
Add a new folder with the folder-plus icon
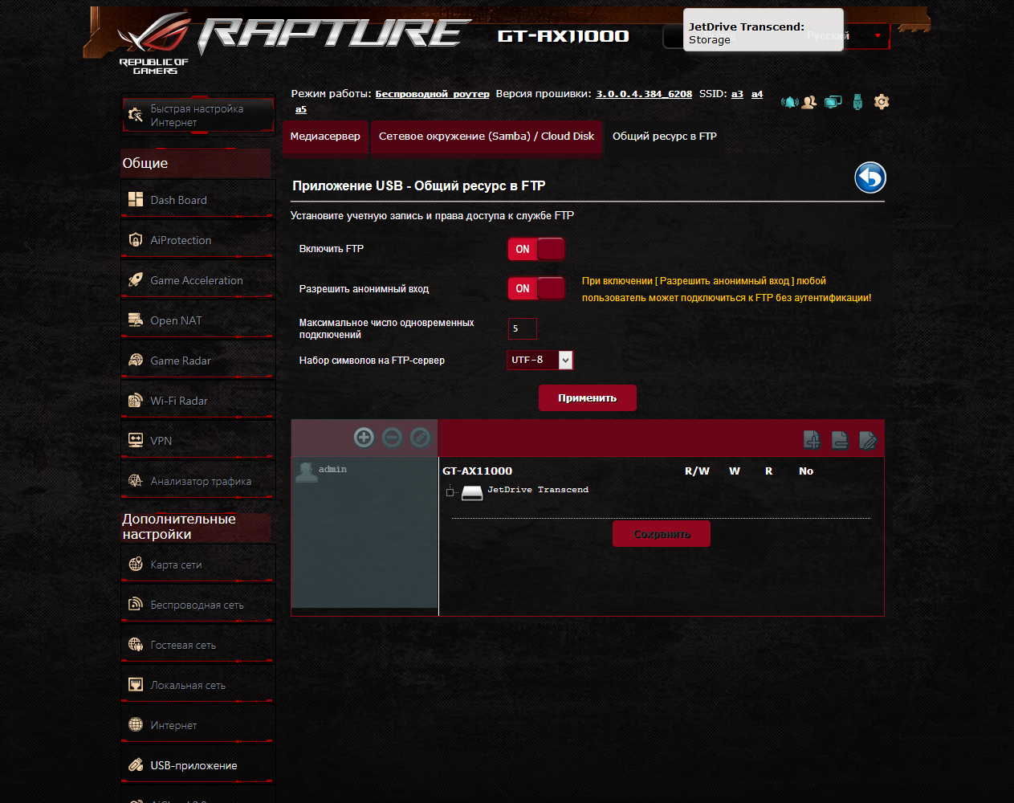point(812,439)
